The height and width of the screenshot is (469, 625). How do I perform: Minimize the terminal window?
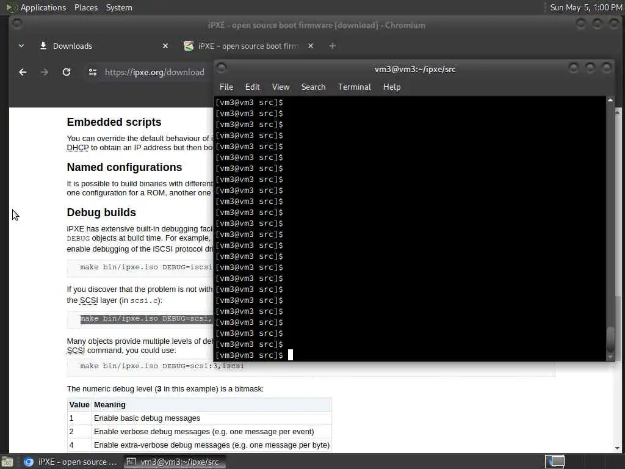click(574, 68)
